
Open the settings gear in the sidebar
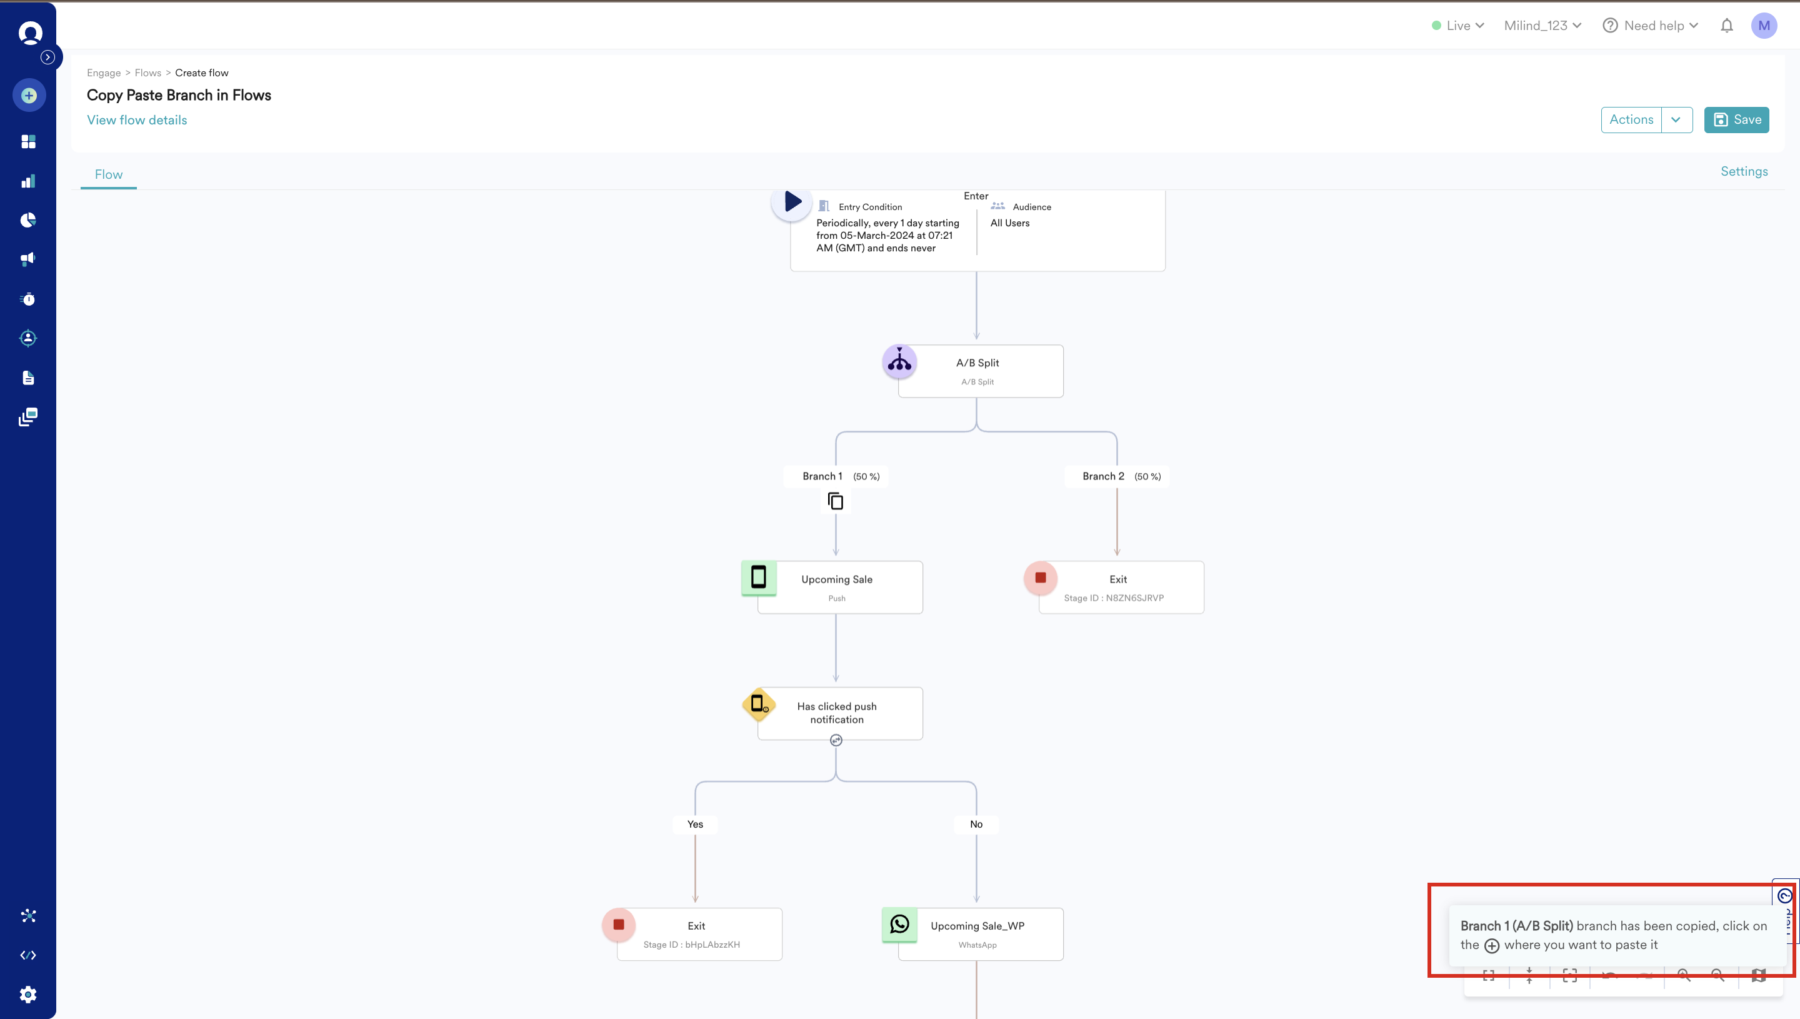point(28,994)
